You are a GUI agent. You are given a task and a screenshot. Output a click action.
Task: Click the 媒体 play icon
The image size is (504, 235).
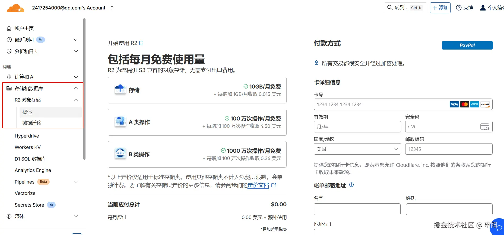(9, 216)
